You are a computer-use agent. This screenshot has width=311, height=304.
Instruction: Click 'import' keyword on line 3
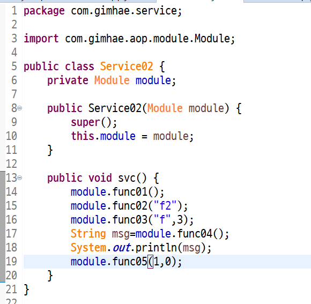pyautogui.click(x=41, y=39)
